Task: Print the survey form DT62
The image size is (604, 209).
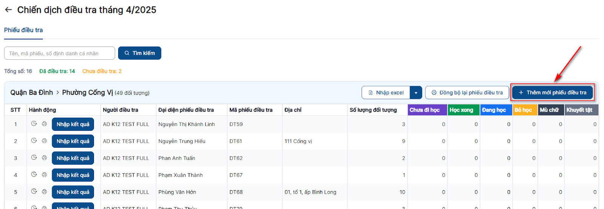Action: (44, 158)
